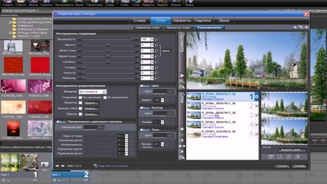Switch on the Контур outline toggle
The height and width of the screenshot is (184, 327).
coord(145,108)
